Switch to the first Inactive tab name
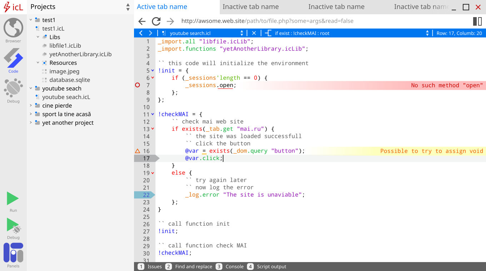486x271 pixels. [x=251, y=7]
